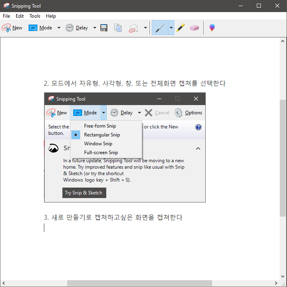This screenshot has width=287, height=287.
Task: Click the Mode button in main toolbar
Action: (40, 28)
